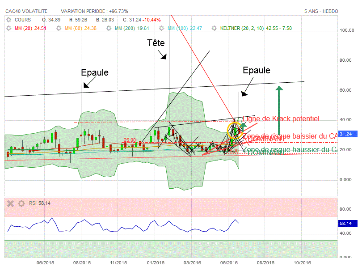Screen dimensions: 362x271
Task: Click the high value H: 59.26
Action: point(78,20)
